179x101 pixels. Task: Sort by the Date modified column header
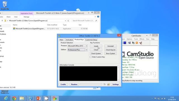[52, 25]
